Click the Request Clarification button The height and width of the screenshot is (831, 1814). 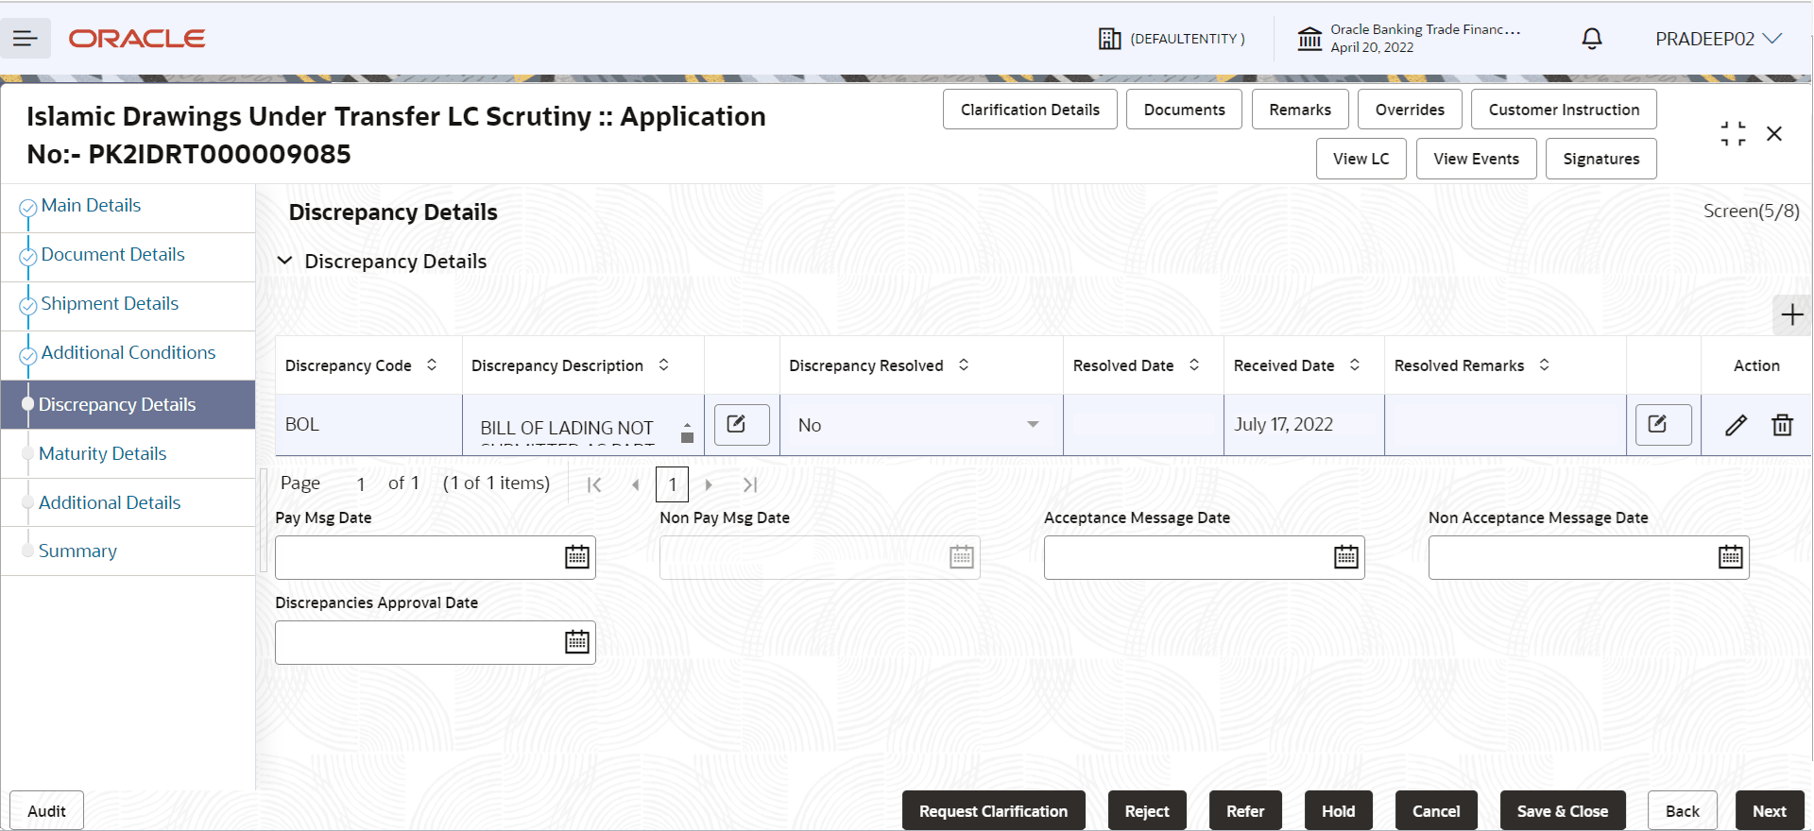click(993, 811)
